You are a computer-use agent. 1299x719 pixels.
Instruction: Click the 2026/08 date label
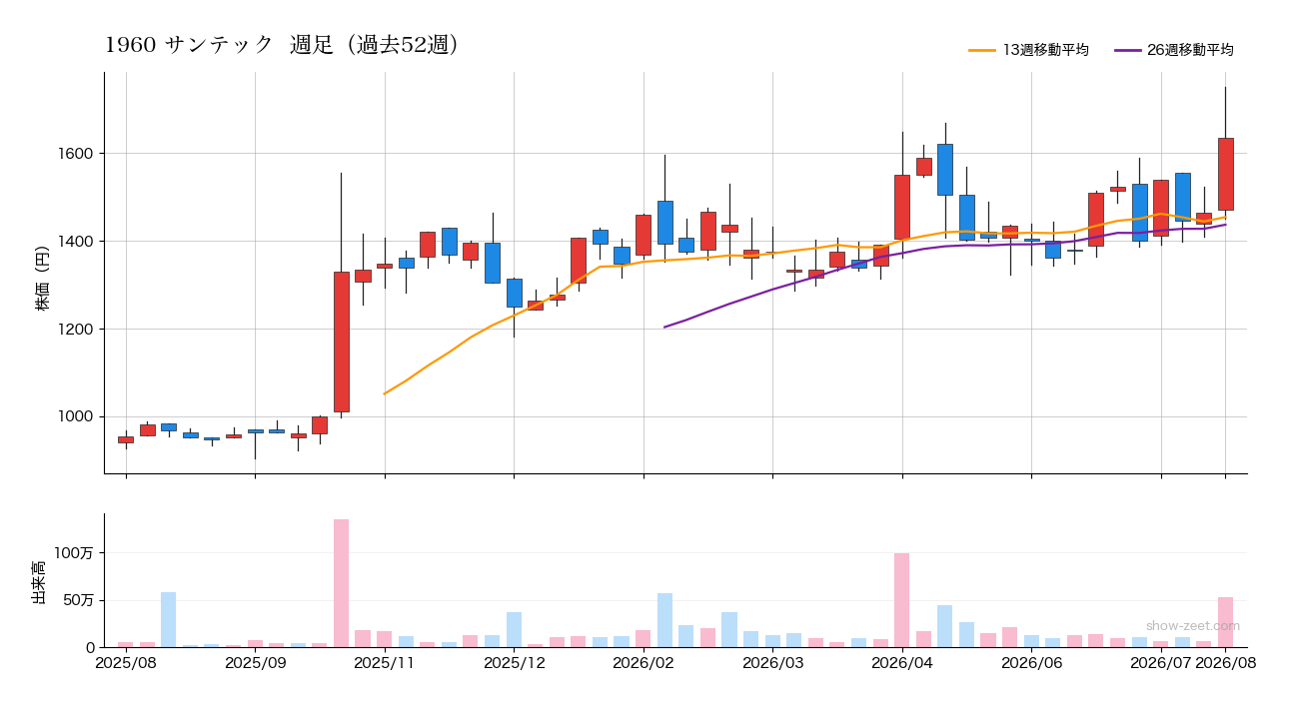pyautogui.click(x=1225, y=663)
